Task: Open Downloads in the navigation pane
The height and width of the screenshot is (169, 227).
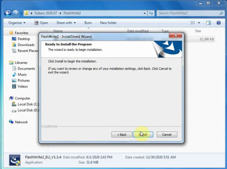Action: [x=26, y=45]
